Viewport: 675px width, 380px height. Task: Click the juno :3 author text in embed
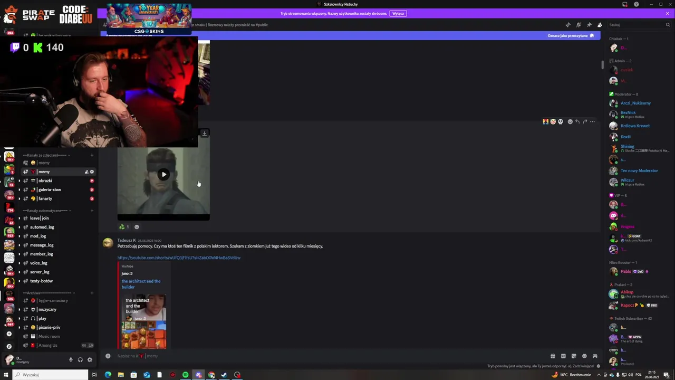coord(127,273)
